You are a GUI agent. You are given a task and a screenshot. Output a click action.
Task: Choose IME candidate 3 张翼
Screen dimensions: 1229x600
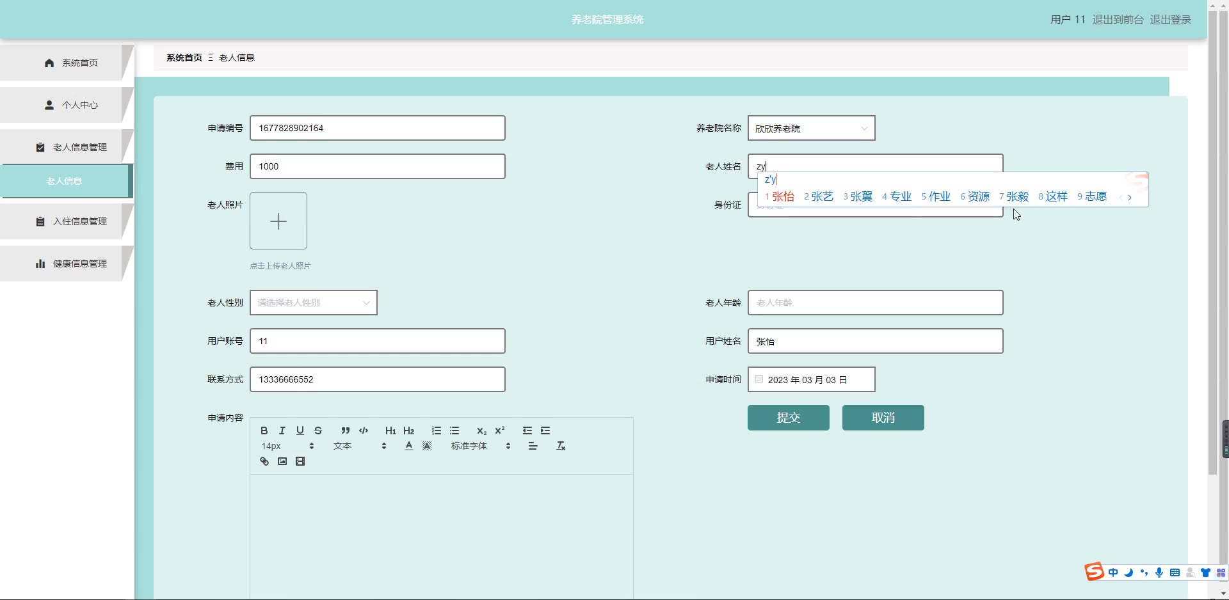(858, 196)
